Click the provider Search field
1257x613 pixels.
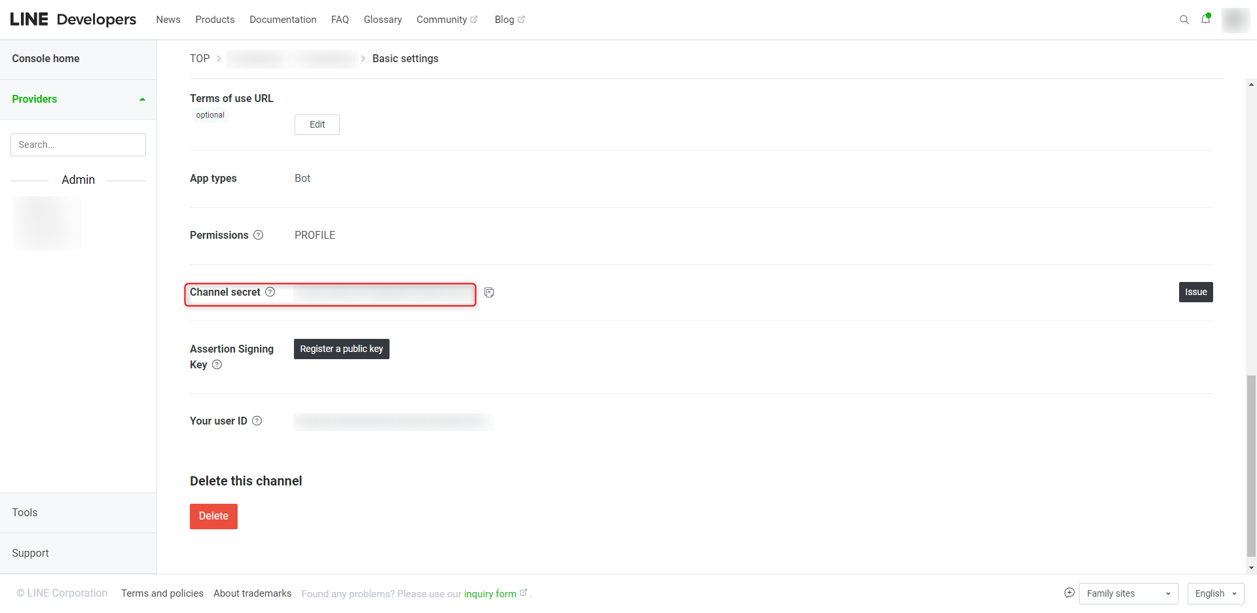tap(78, 145)
